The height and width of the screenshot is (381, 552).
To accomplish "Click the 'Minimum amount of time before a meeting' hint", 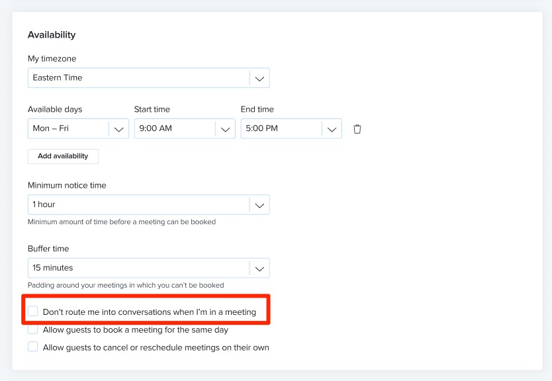I will [122, 222].
